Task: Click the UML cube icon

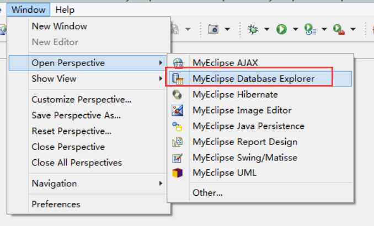Action: tap(177, 173)
